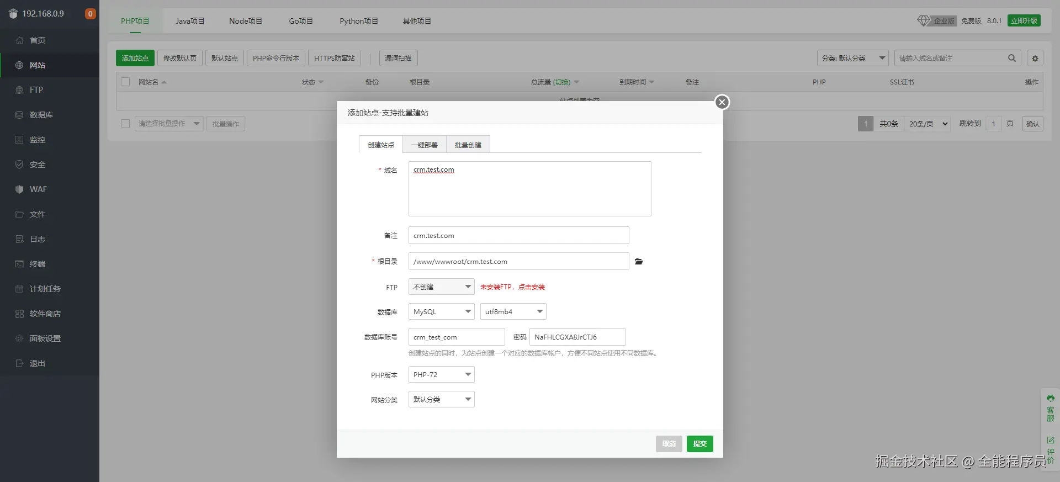Click the 立即升级 upgrade button
Image resolution: width=1060 pixels, height=482 pixels.
[1024, 20]
